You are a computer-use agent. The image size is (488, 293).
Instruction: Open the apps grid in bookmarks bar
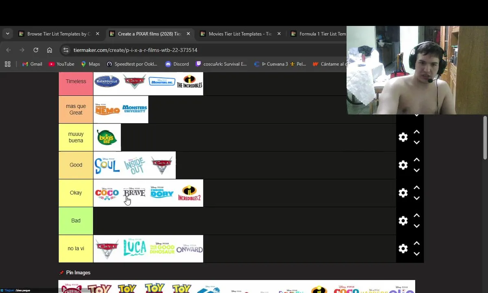point(7,64)
